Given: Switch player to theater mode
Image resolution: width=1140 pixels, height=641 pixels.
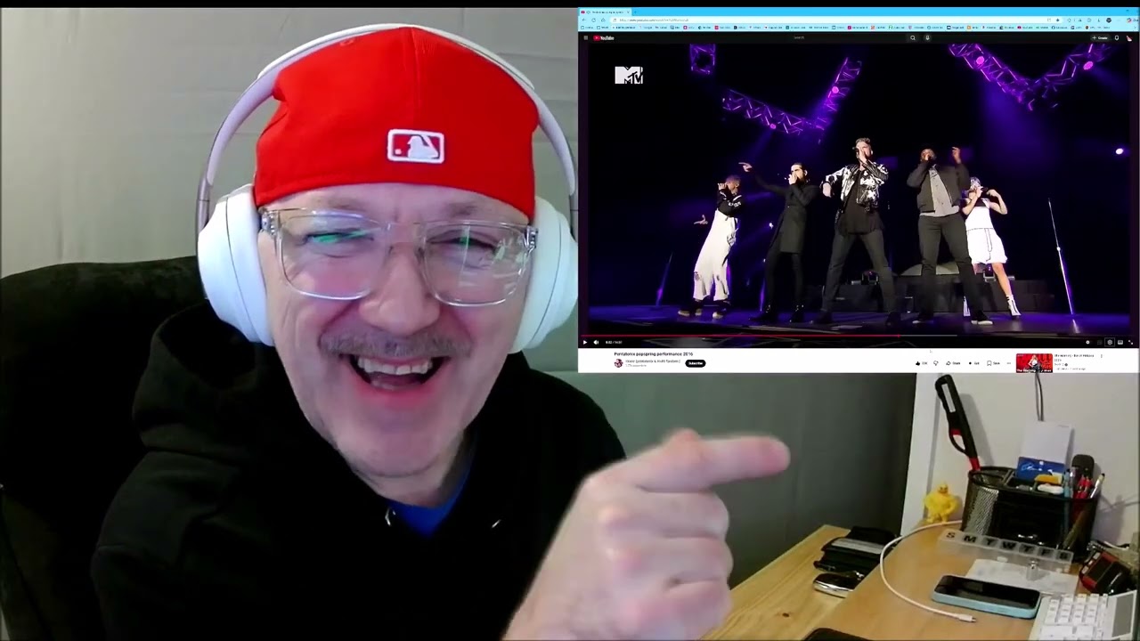Looking at the screenshot, I should (x=1120, y=342).
